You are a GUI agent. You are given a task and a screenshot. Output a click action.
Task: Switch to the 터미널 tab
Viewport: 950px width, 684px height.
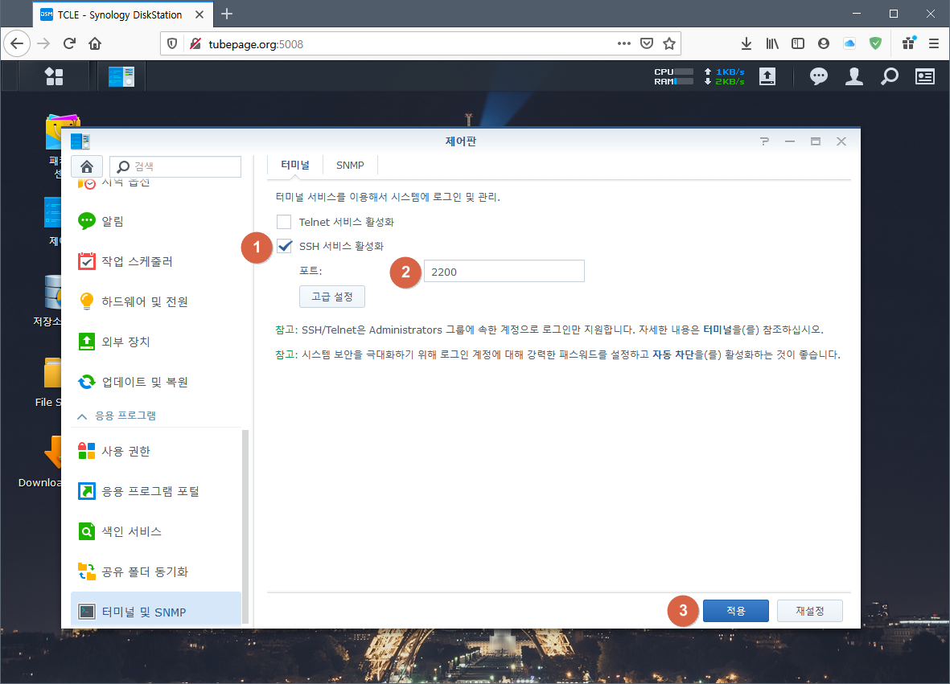coord(295,165)
